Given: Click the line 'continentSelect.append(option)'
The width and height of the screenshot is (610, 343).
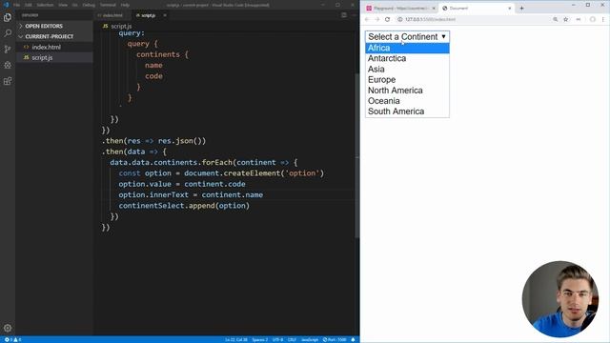Looking at the screenshot, I should pyautogui.click(x=184, y=206).
